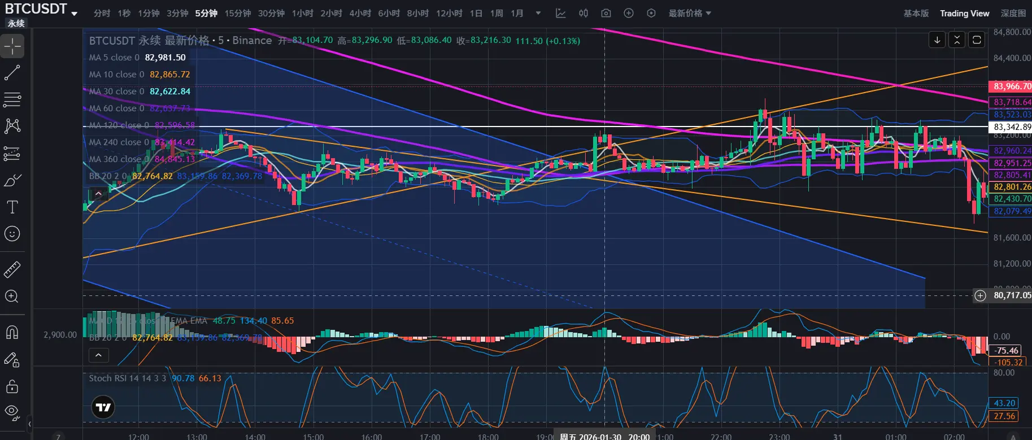Viewport: 1032px width, 440px height.
Task: Open chart settings hexagon icon
Action: [x=651, y=13]
